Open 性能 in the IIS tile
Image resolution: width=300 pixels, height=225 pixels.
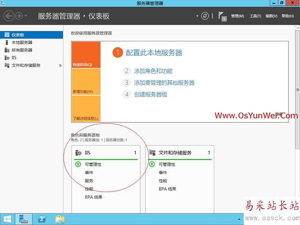click(x=89, y=189)
